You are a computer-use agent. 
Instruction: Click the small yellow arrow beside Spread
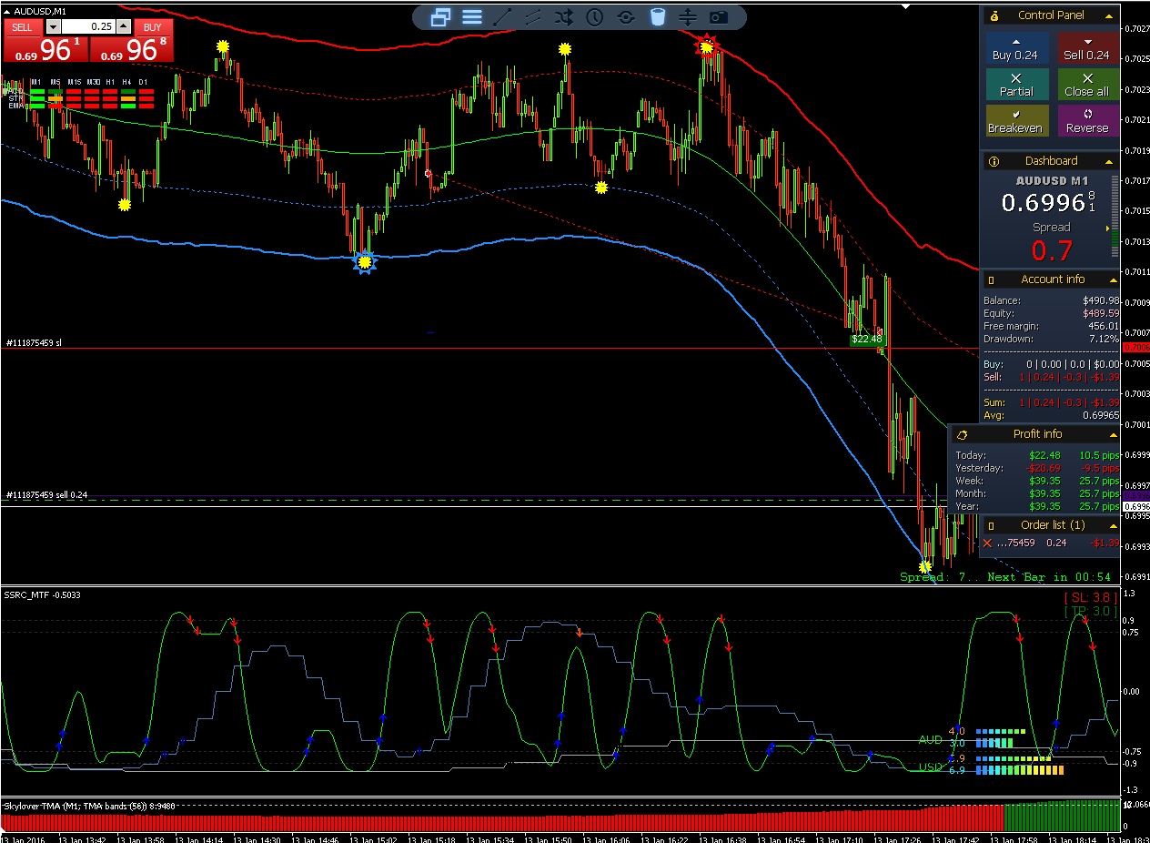(x=1107, y=229)
